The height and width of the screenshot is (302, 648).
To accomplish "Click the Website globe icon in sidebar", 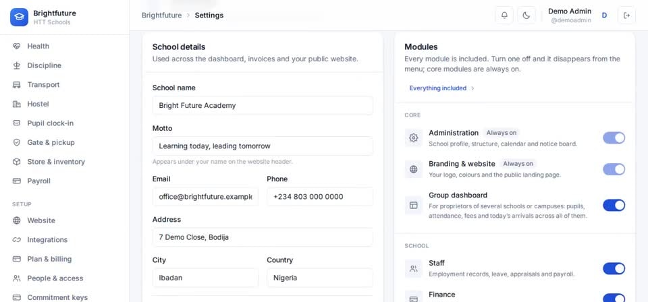I will point(16,220).
